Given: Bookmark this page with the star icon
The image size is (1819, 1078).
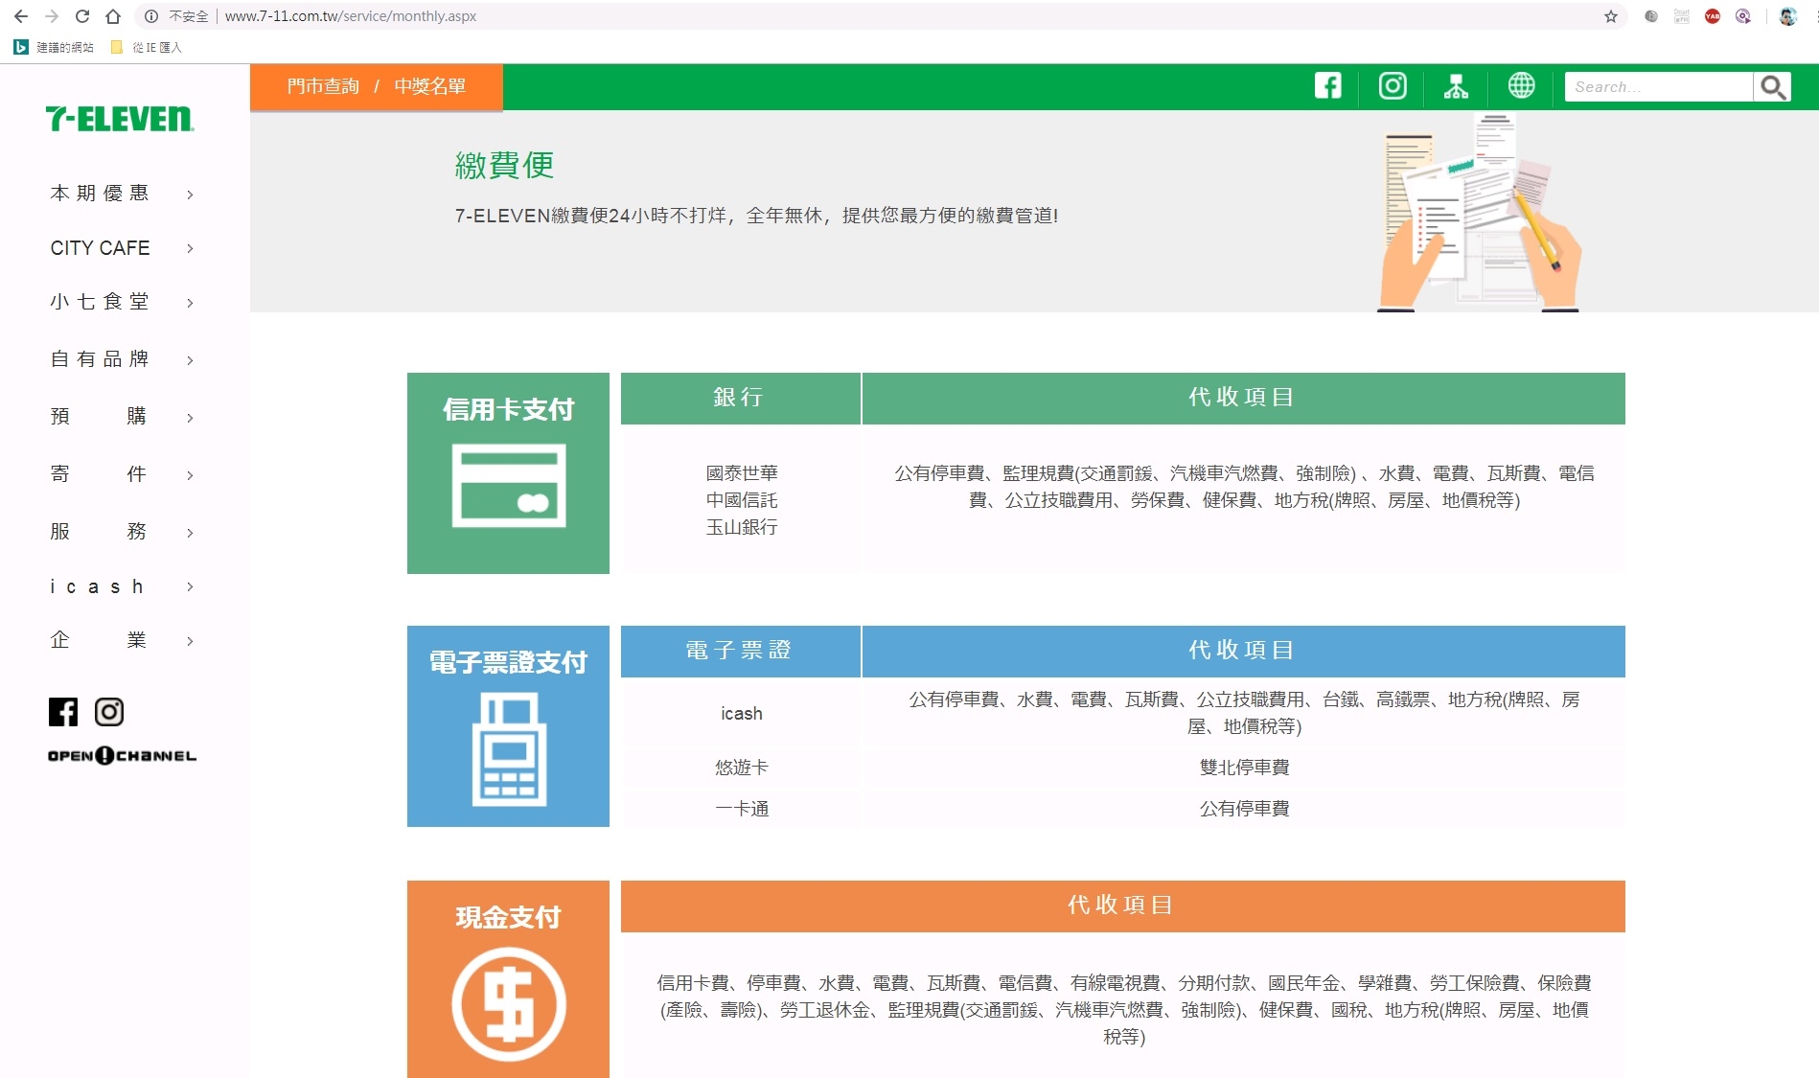Looking at the screenshot, I should pyautogui.click(x=1610, y=16).
